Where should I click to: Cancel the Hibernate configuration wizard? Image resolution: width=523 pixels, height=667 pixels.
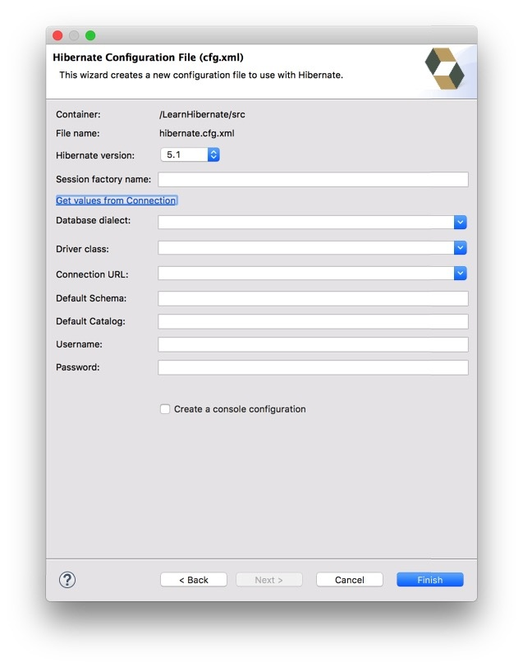tap(350, 579)
